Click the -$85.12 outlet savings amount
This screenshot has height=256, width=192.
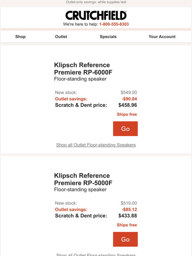129,209
